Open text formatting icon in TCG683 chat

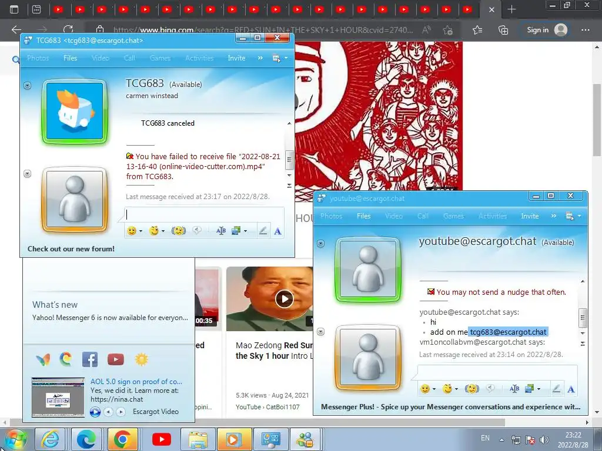(221, 231)
